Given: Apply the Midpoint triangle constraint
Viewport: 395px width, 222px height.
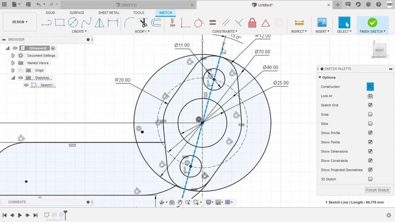Looking at the screenshot, I should [265, 23].
